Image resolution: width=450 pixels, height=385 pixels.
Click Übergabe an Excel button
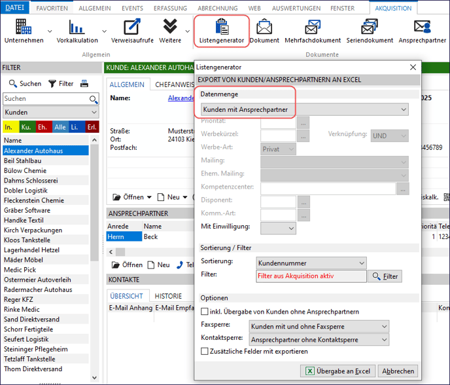tap(337, 371)
